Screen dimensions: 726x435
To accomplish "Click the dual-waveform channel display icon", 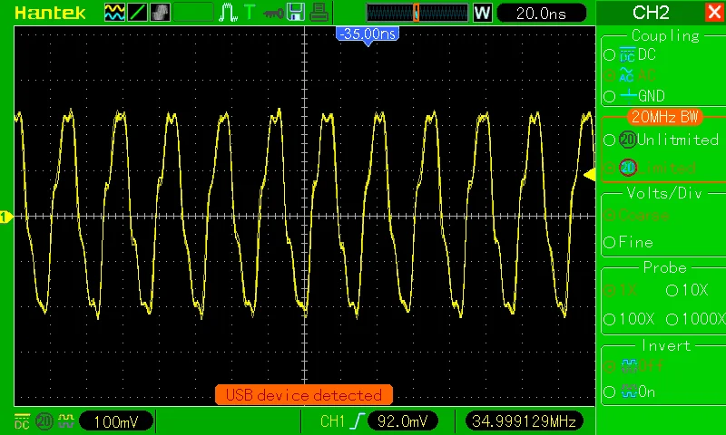I will (x=114, y=13).
